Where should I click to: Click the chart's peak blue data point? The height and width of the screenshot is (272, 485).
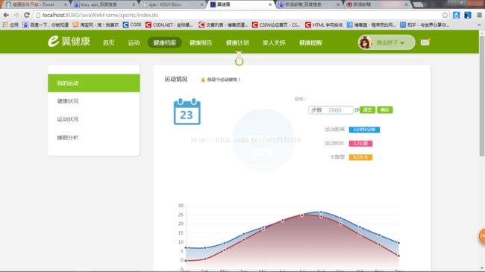(x=321, y=212)
